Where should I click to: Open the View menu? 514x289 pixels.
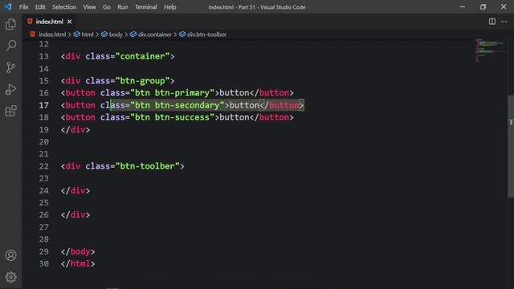pos(89,7)
